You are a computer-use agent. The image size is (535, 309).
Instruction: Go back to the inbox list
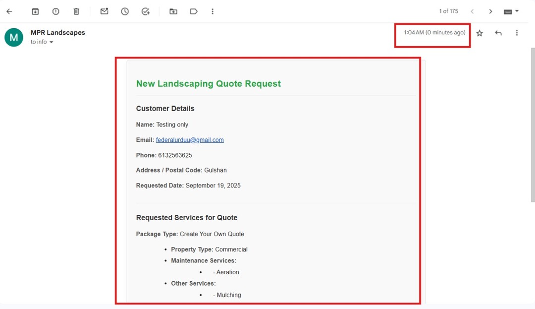[x=9, y=11]
